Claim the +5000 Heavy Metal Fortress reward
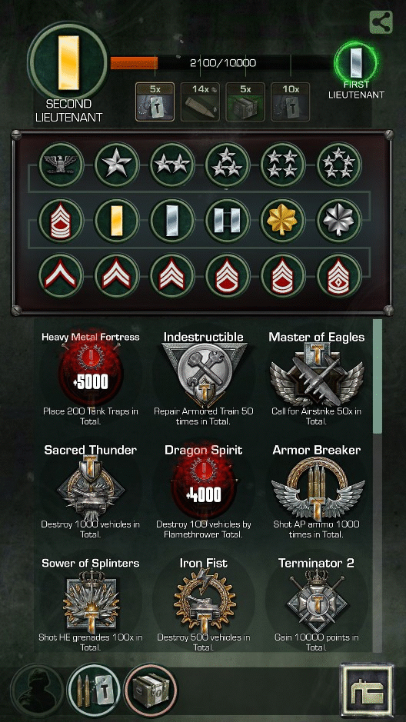Viewport: 406px width, 722px height. pyautogui.click(x=91, y=374)
